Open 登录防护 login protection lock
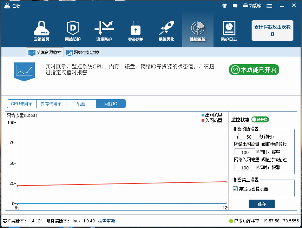The height and width of the screenshot is (228, 302). click(x=136, y=31)
